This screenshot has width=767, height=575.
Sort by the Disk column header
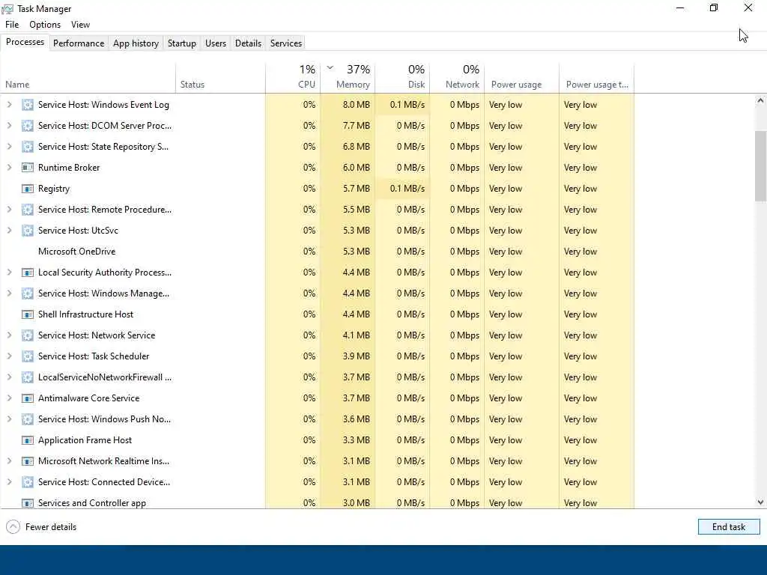402,78
